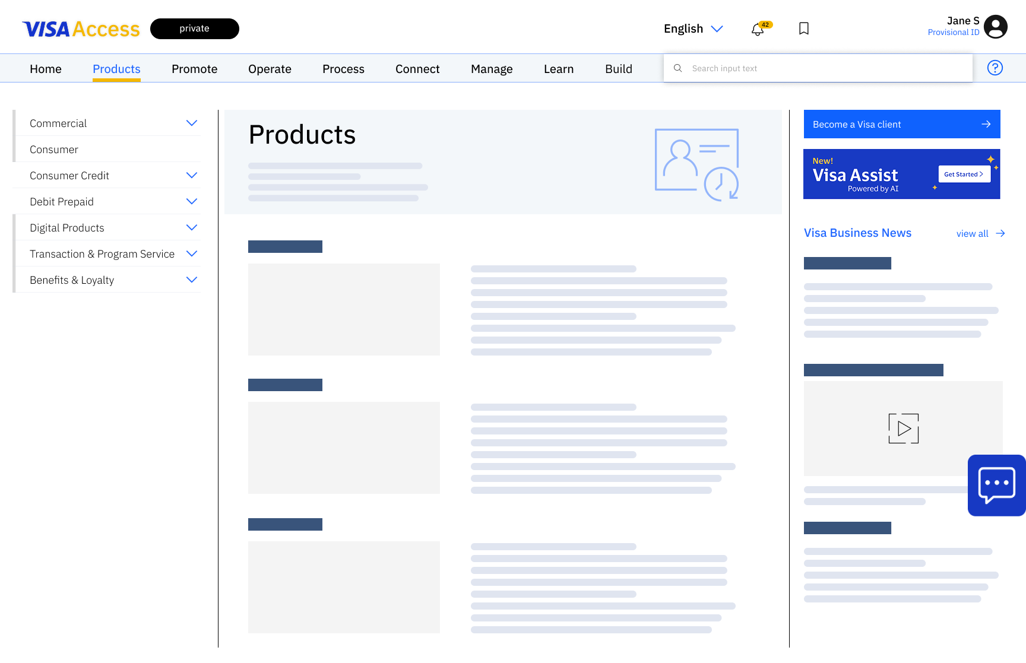This screenshot has height=663, width=1026.
Task: Expand the Digital Products section
Action: click(x=192, y=227)
